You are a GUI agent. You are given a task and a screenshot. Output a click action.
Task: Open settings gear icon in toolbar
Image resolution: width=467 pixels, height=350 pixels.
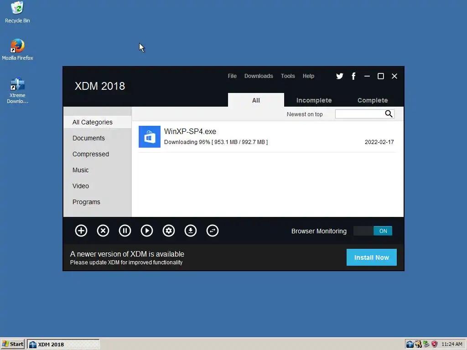coord(169,231)
